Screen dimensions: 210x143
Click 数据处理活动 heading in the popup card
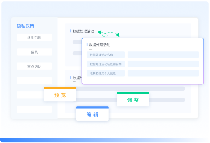[x=100, y=45]
